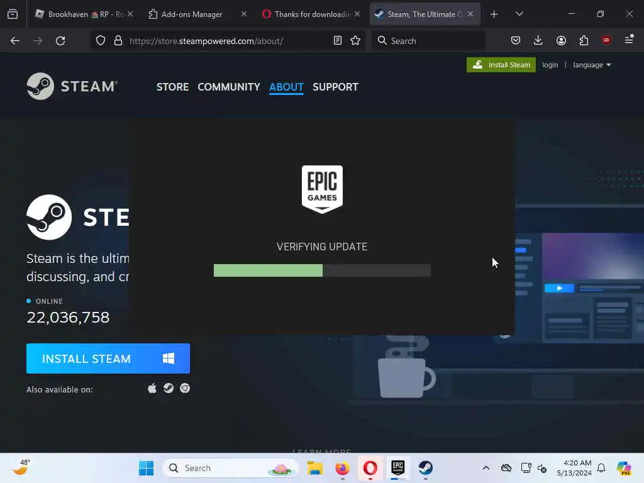Open the Firefox hamburger application menu
Image resolution: width=644 pixels, height=483 pixels.
629,40
